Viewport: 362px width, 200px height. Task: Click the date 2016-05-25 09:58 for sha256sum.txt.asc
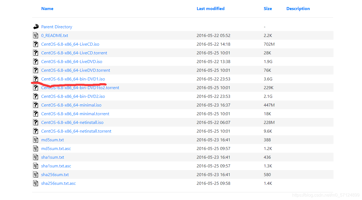214,183
